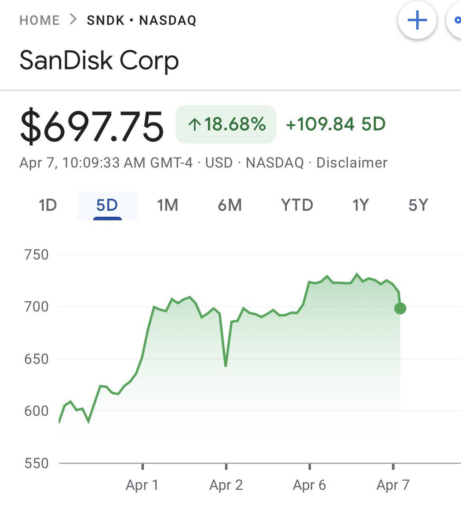
Task: Tap the +109.84 5D change label
Action: pos(336,124)
